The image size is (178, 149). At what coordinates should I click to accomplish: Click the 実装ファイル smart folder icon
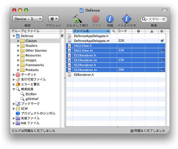[x=18, y=118]
